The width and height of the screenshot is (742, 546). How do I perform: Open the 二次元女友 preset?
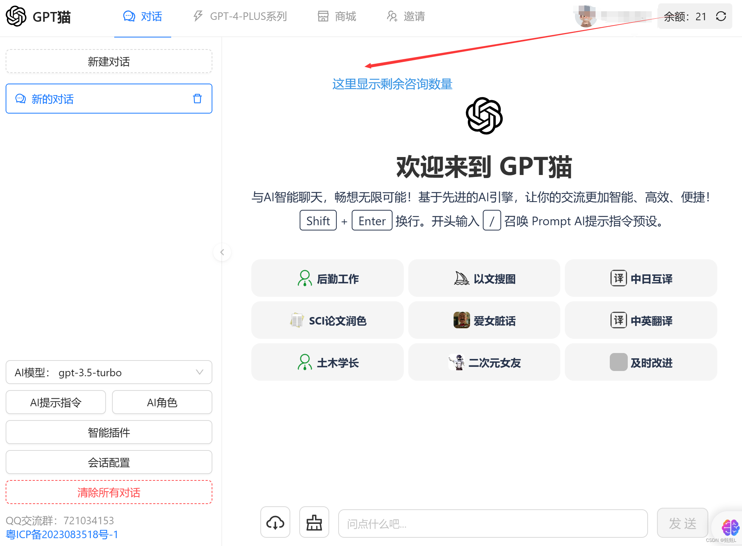click(484, 362)
